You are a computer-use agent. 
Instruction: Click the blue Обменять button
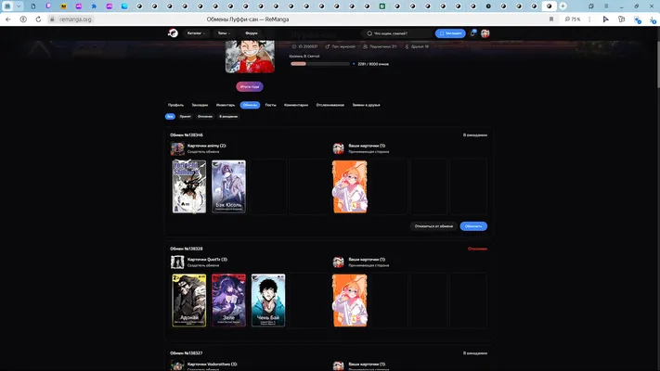pyautogui.click(x=473, y=226)
